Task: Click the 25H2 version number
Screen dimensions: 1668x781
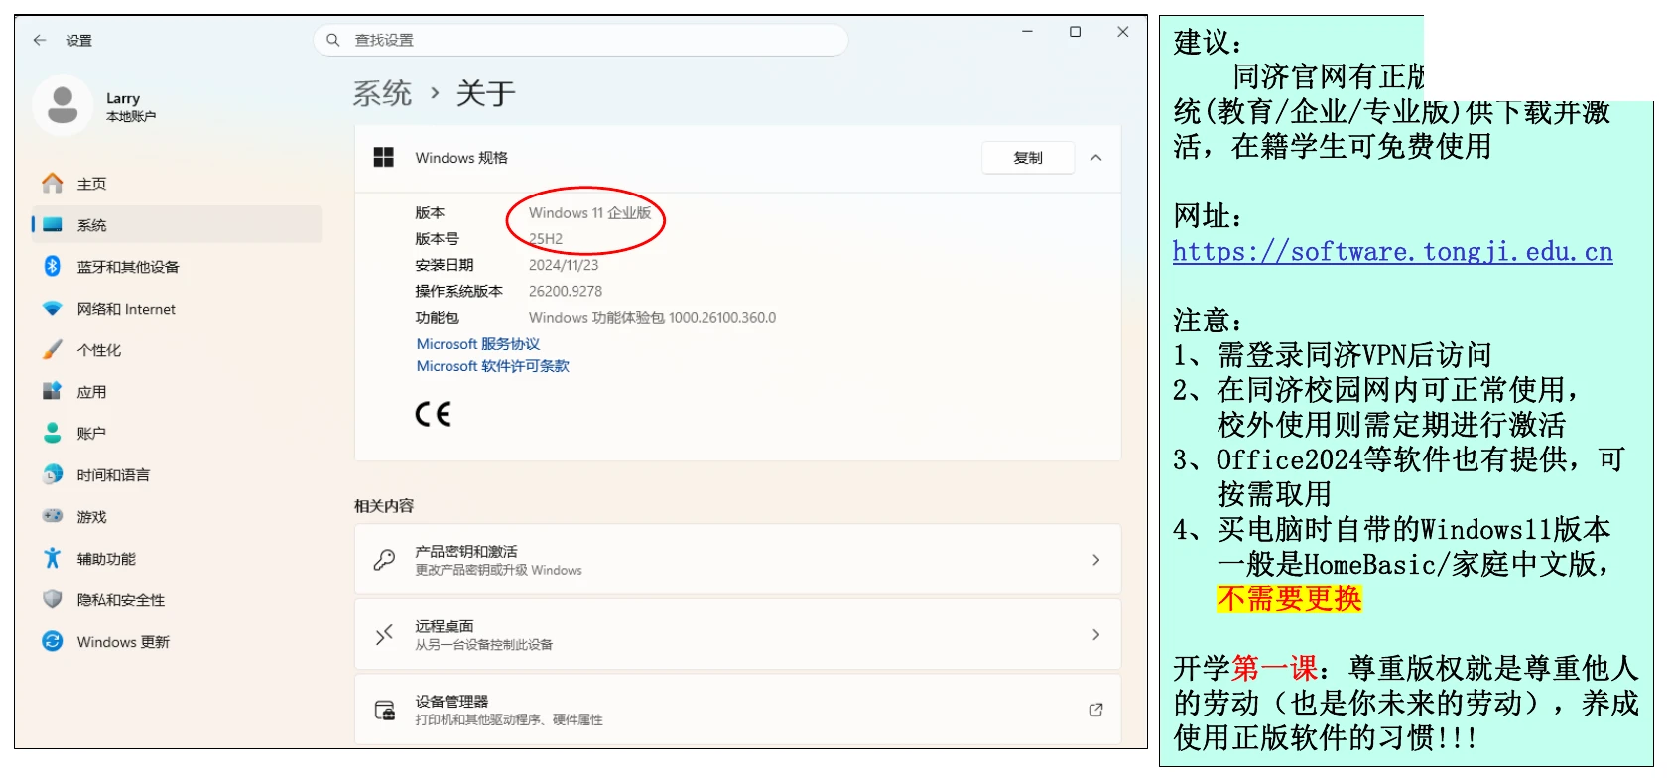Action: [546, 239]
